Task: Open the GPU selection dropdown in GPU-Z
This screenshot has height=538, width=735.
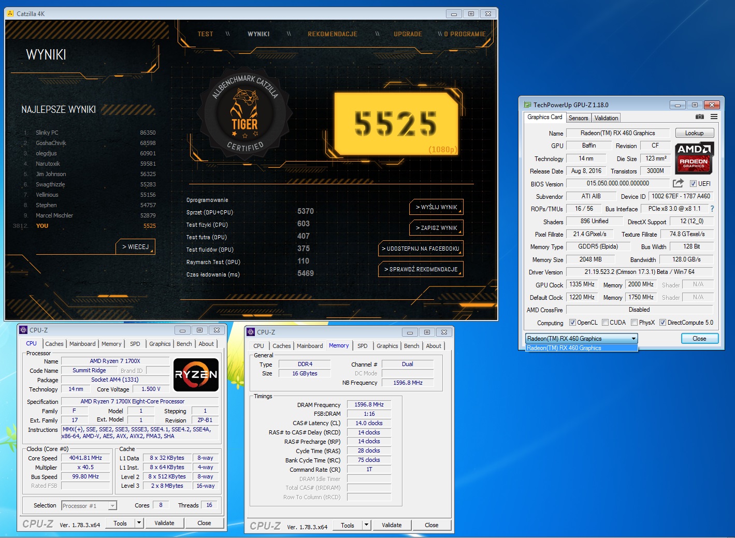Action: (581, 339)
